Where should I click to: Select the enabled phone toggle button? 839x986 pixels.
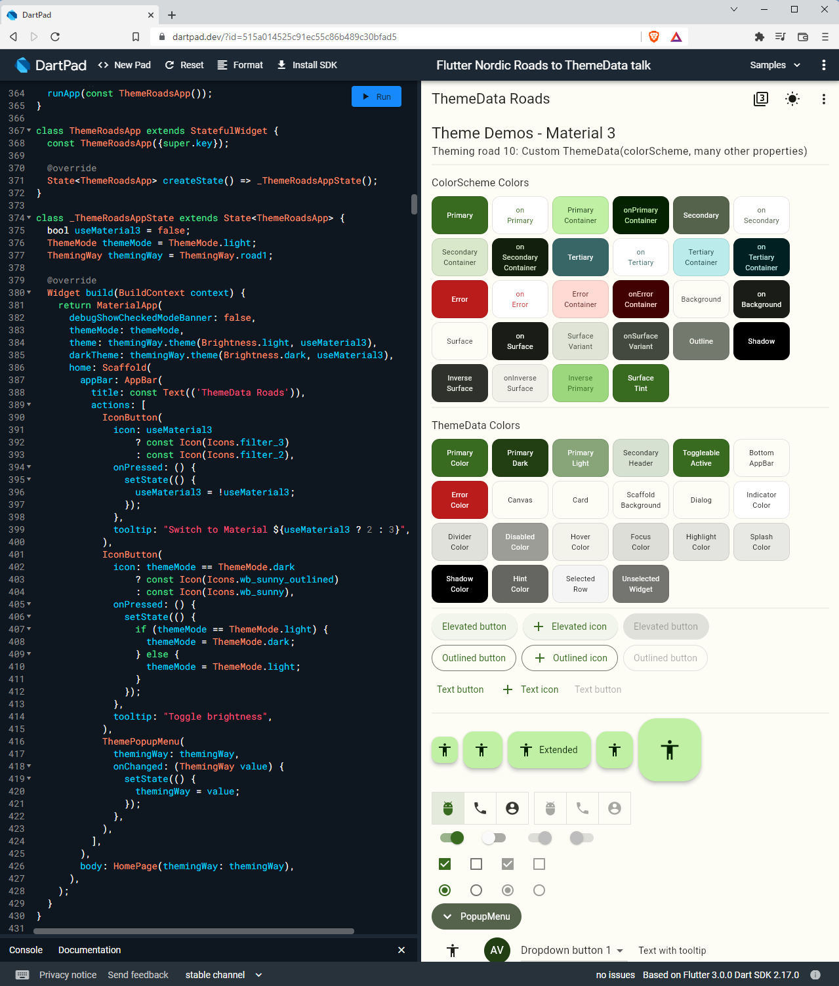click(x=480, y=808)
